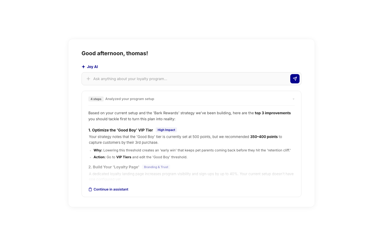The height and width of the screenshot is (246, 383).
Task: Collapse the analysis card via its chevron
Action: [x=293, y=99]
